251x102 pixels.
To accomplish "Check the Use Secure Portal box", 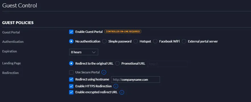I will [71, 72].
